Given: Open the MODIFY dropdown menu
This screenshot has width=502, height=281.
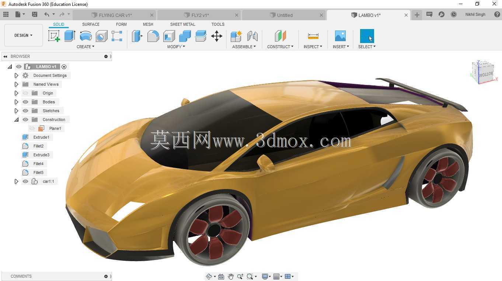Looking at the screenshot, I should click(176, 47).
